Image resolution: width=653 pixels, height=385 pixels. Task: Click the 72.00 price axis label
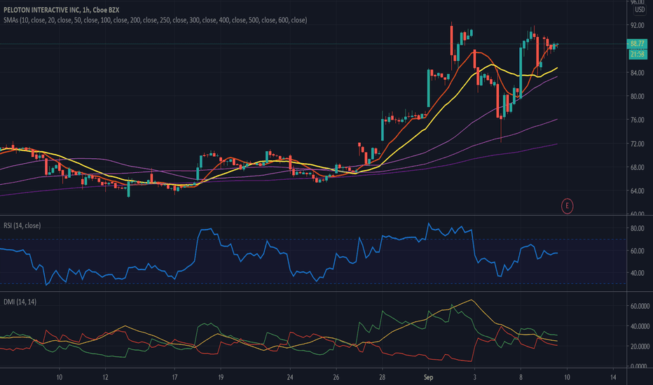coord(637,143)
